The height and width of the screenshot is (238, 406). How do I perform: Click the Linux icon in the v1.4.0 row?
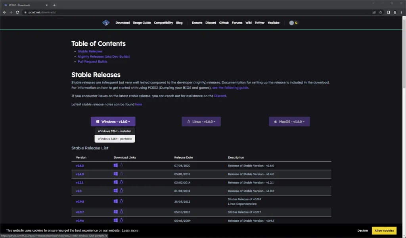point(121,174)
